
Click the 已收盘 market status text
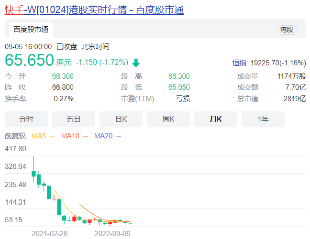pyautogui.click(x=66, y=47)
